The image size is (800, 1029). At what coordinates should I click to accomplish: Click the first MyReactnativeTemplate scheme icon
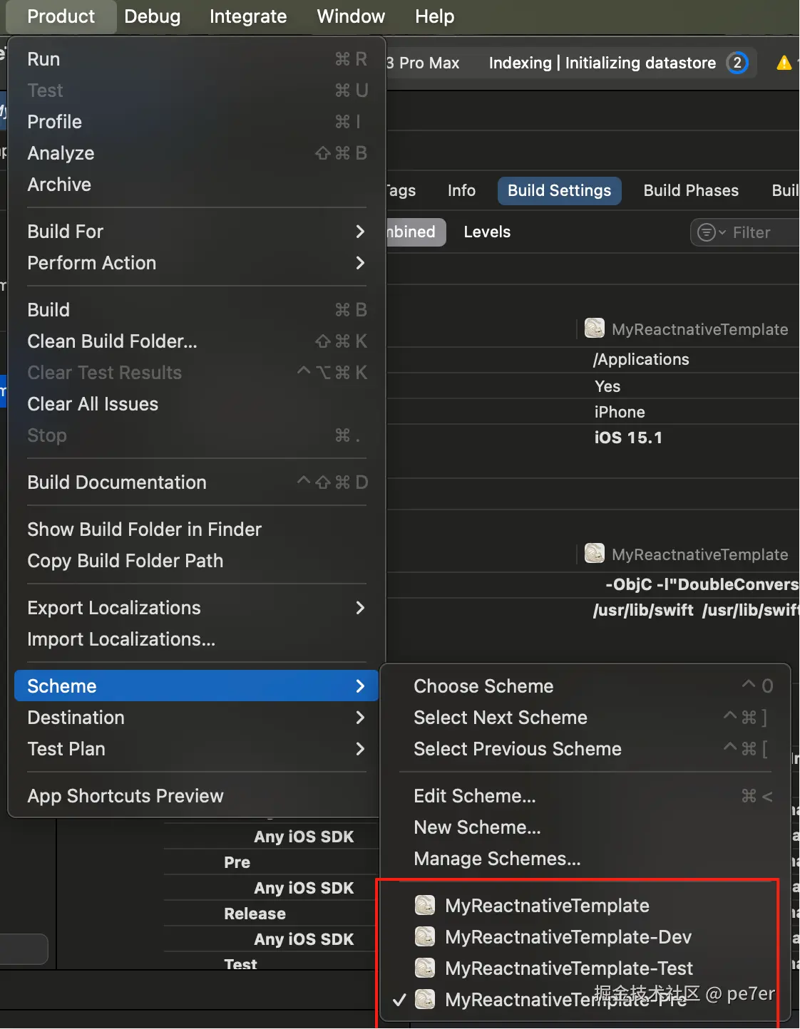click(425, 906)
